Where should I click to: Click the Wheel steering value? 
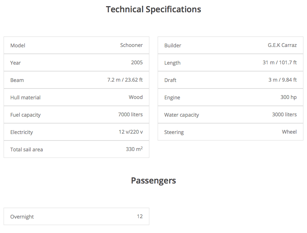point(289,132)
